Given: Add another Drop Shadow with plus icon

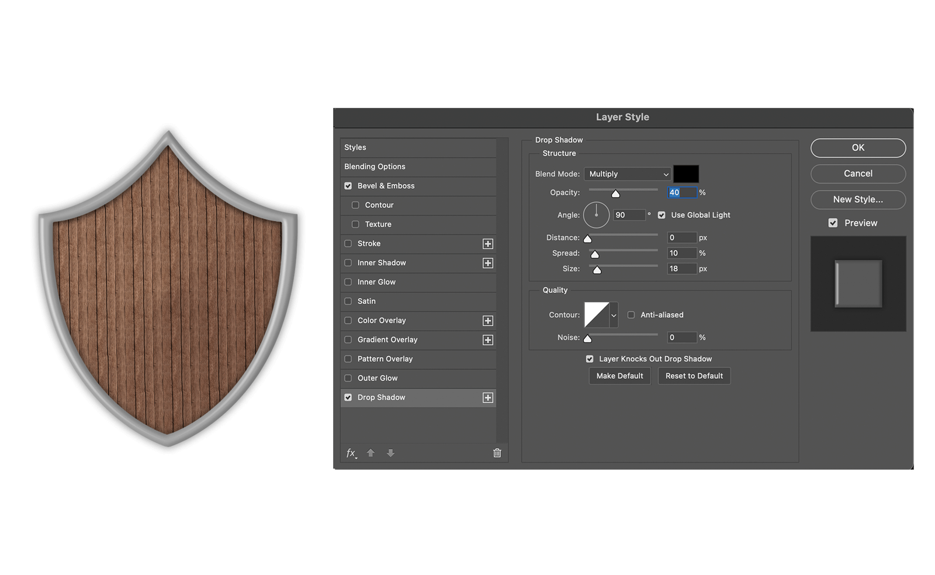Looking at the screenshot, I should [x=488, y=398].
